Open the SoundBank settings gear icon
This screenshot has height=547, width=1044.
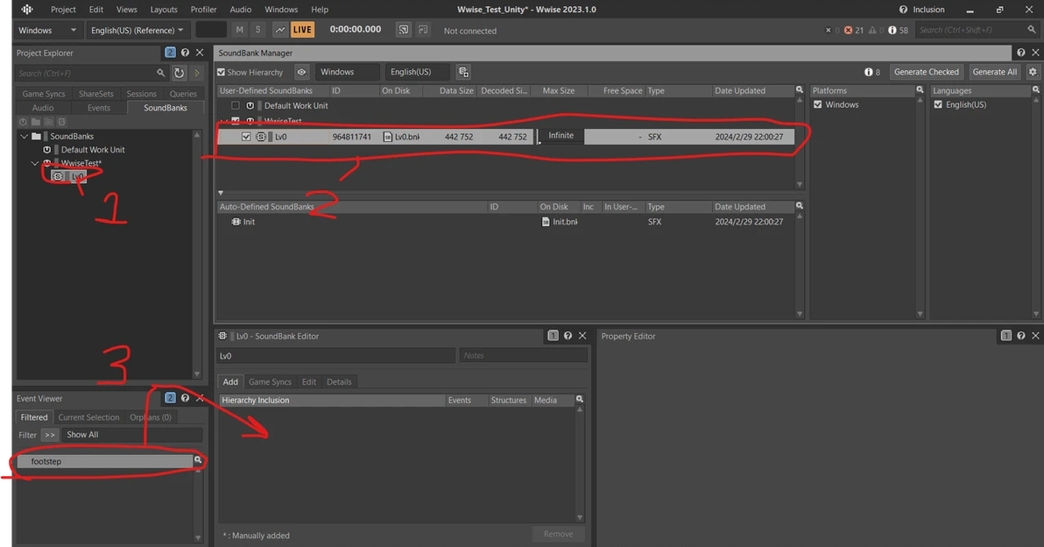click(1033, 72)
